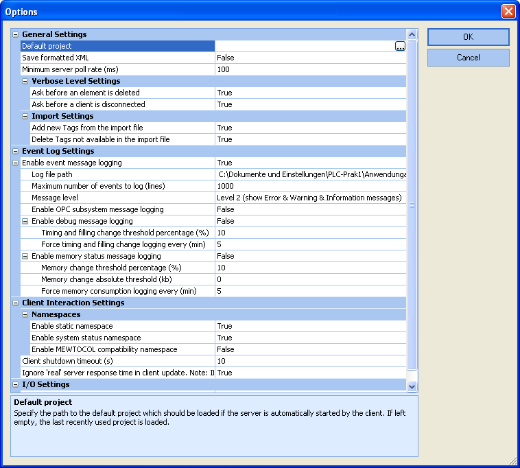Click the False value of Save formatted XML
The image size is (520, 468).
[226, 58]
